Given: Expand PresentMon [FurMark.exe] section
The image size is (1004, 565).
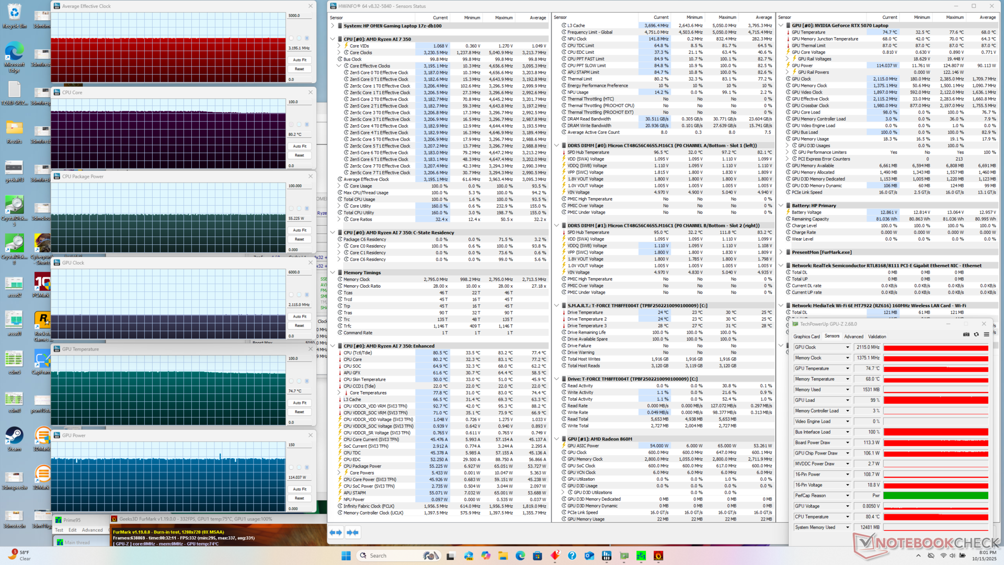Looking at the screenshot, I should click(x=781, y=252).
